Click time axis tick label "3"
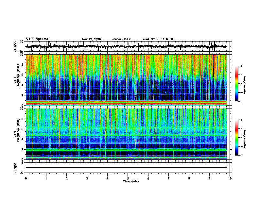 pyautogui.click(x=87, y=178)
